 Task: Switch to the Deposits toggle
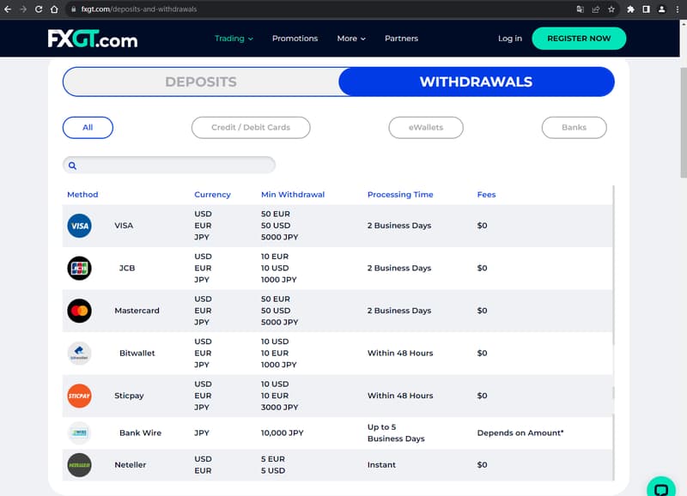[201, 82]
